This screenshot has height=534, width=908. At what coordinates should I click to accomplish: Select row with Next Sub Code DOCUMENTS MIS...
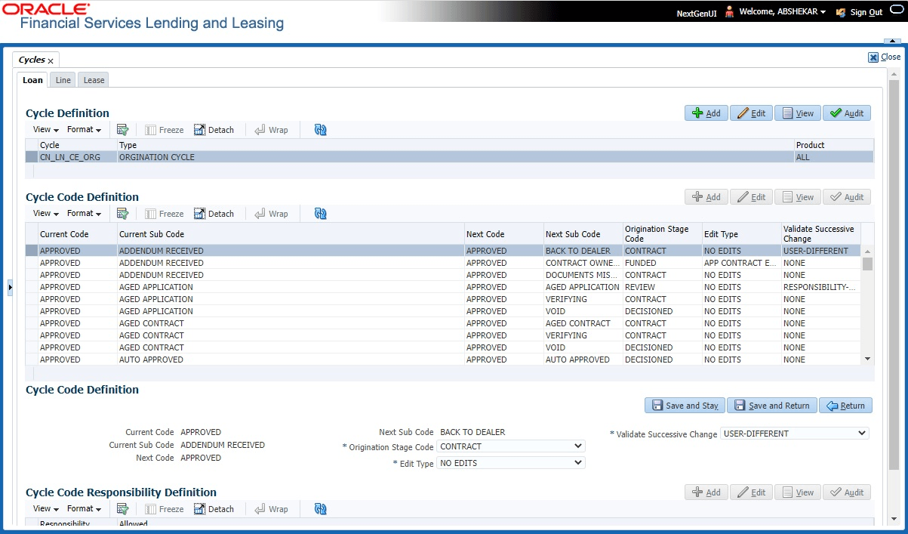(x=443, y=275)
